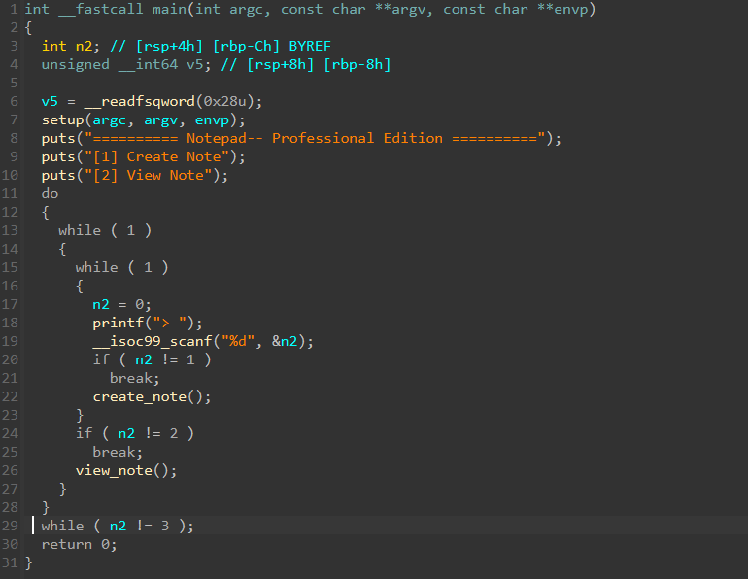The width and height of the screenshot is (748, 579).
Task: Click the Notepad-- Professional Edition string
Action: point(315,138)
